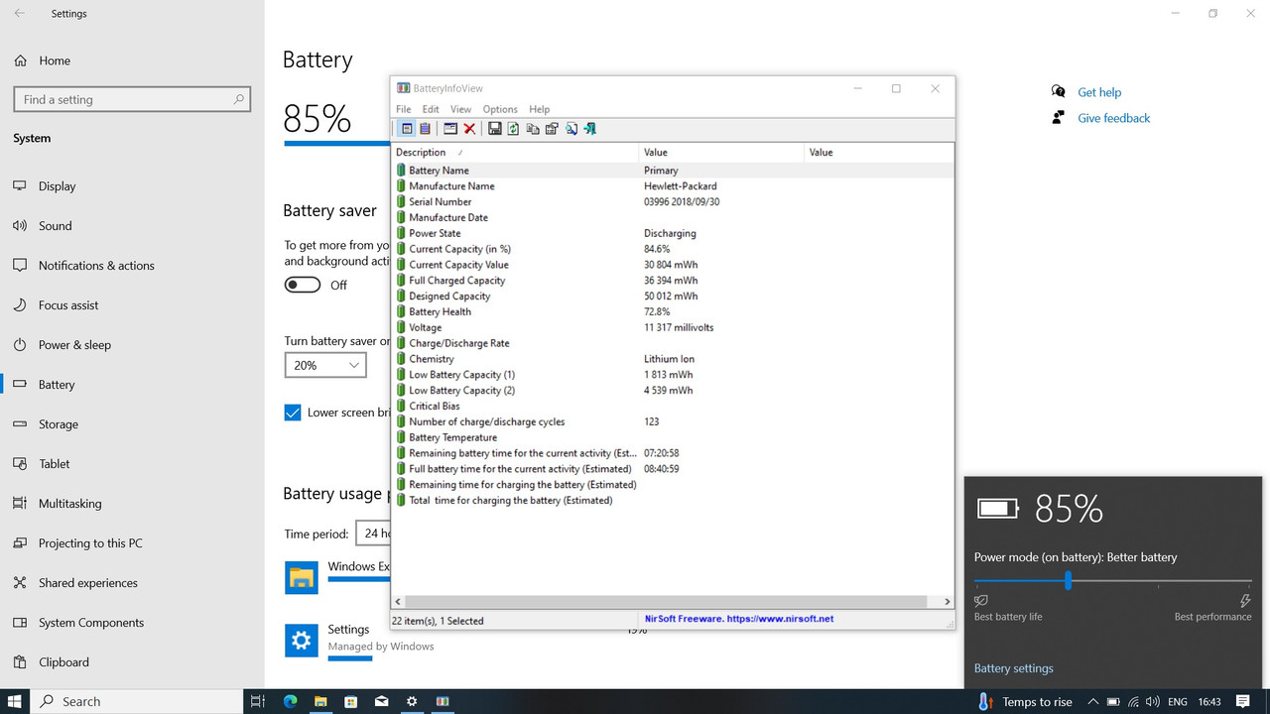Uncheck Lower screen brightness option
This screenshot has width=1270, height=714.
(293, 413)
